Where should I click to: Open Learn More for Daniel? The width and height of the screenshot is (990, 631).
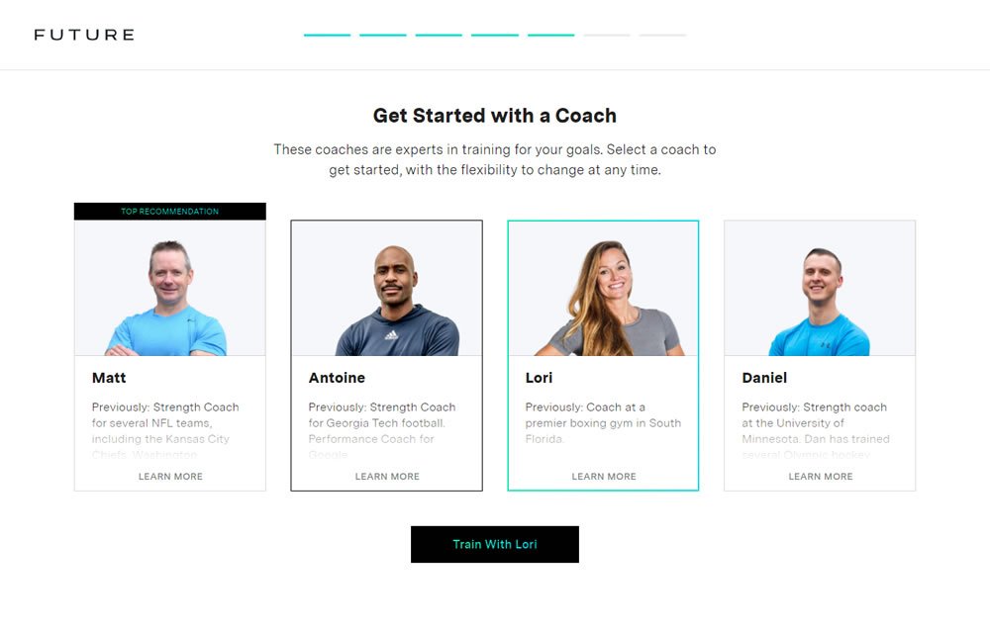pyautogui.click(x=820, y=477)
